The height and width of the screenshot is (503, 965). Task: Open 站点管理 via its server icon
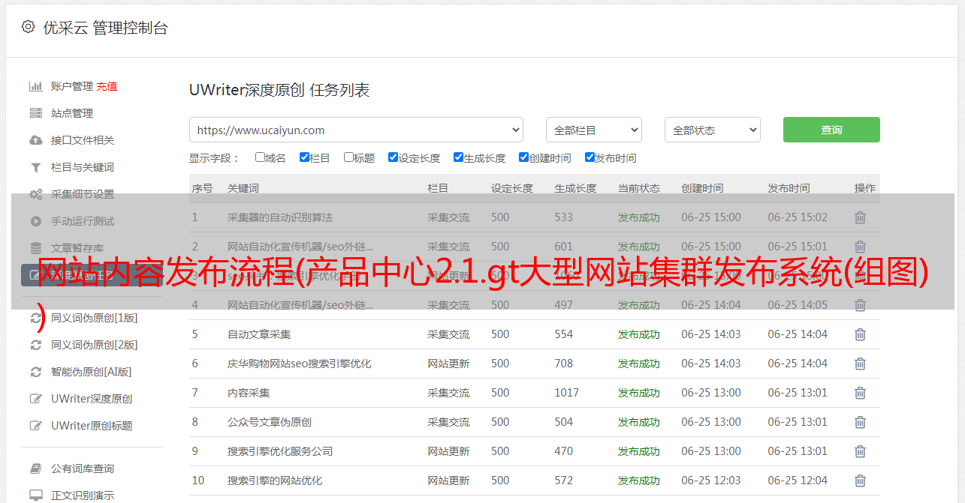(35, 113)
